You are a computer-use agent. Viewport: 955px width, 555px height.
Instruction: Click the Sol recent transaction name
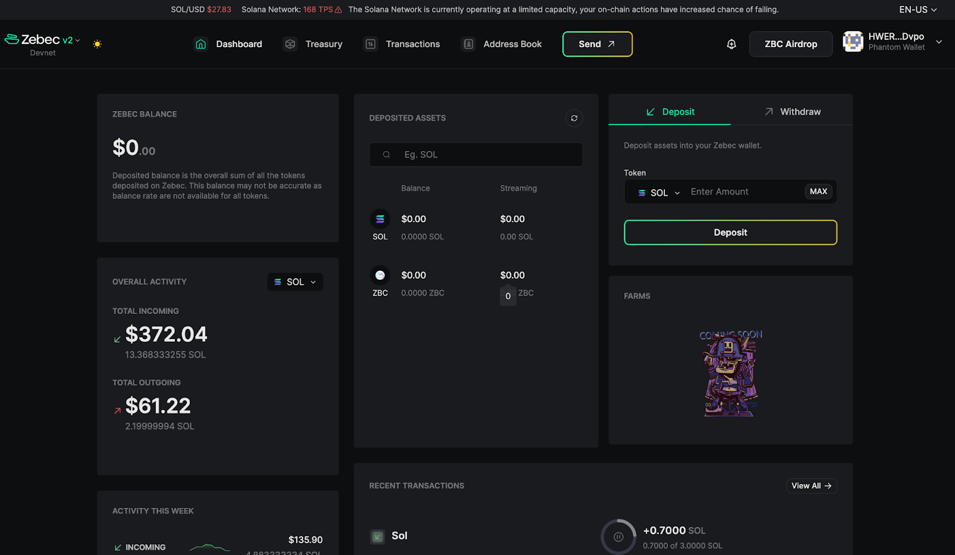(x=399, y=536)
